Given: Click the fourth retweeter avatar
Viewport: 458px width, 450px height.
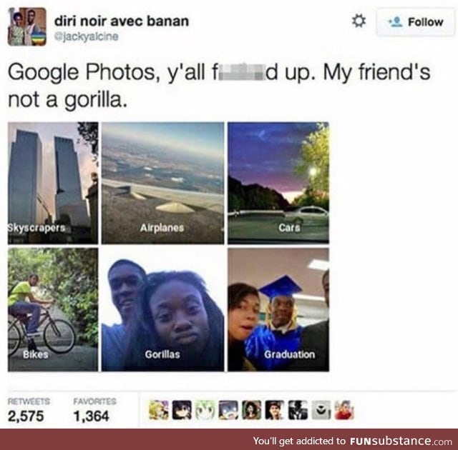Looking at the screenshot, I should click(228, 410).
